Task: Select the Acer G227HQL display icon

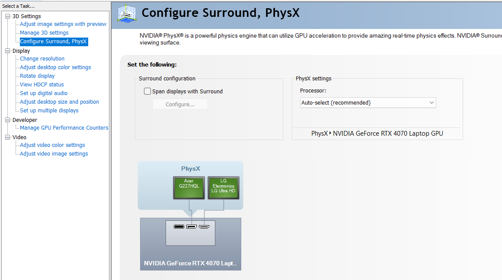Action: click(189, 188)
